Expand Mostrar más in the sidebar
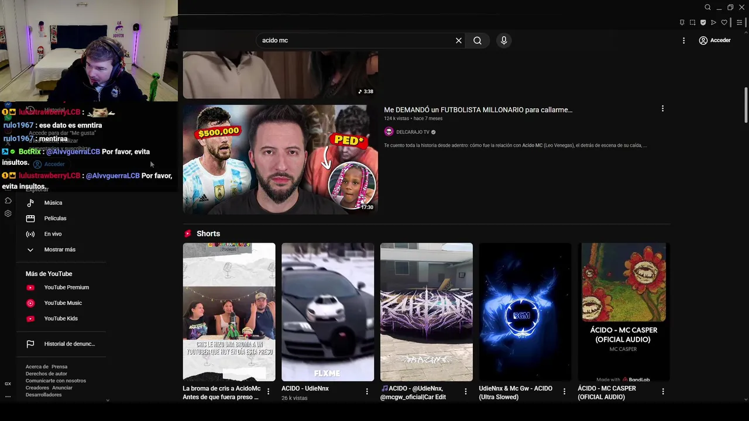 [x=61, y=250]
